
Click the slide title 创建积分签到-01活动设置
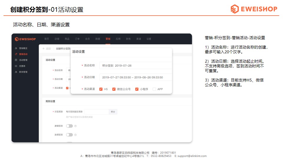[47, 9]
